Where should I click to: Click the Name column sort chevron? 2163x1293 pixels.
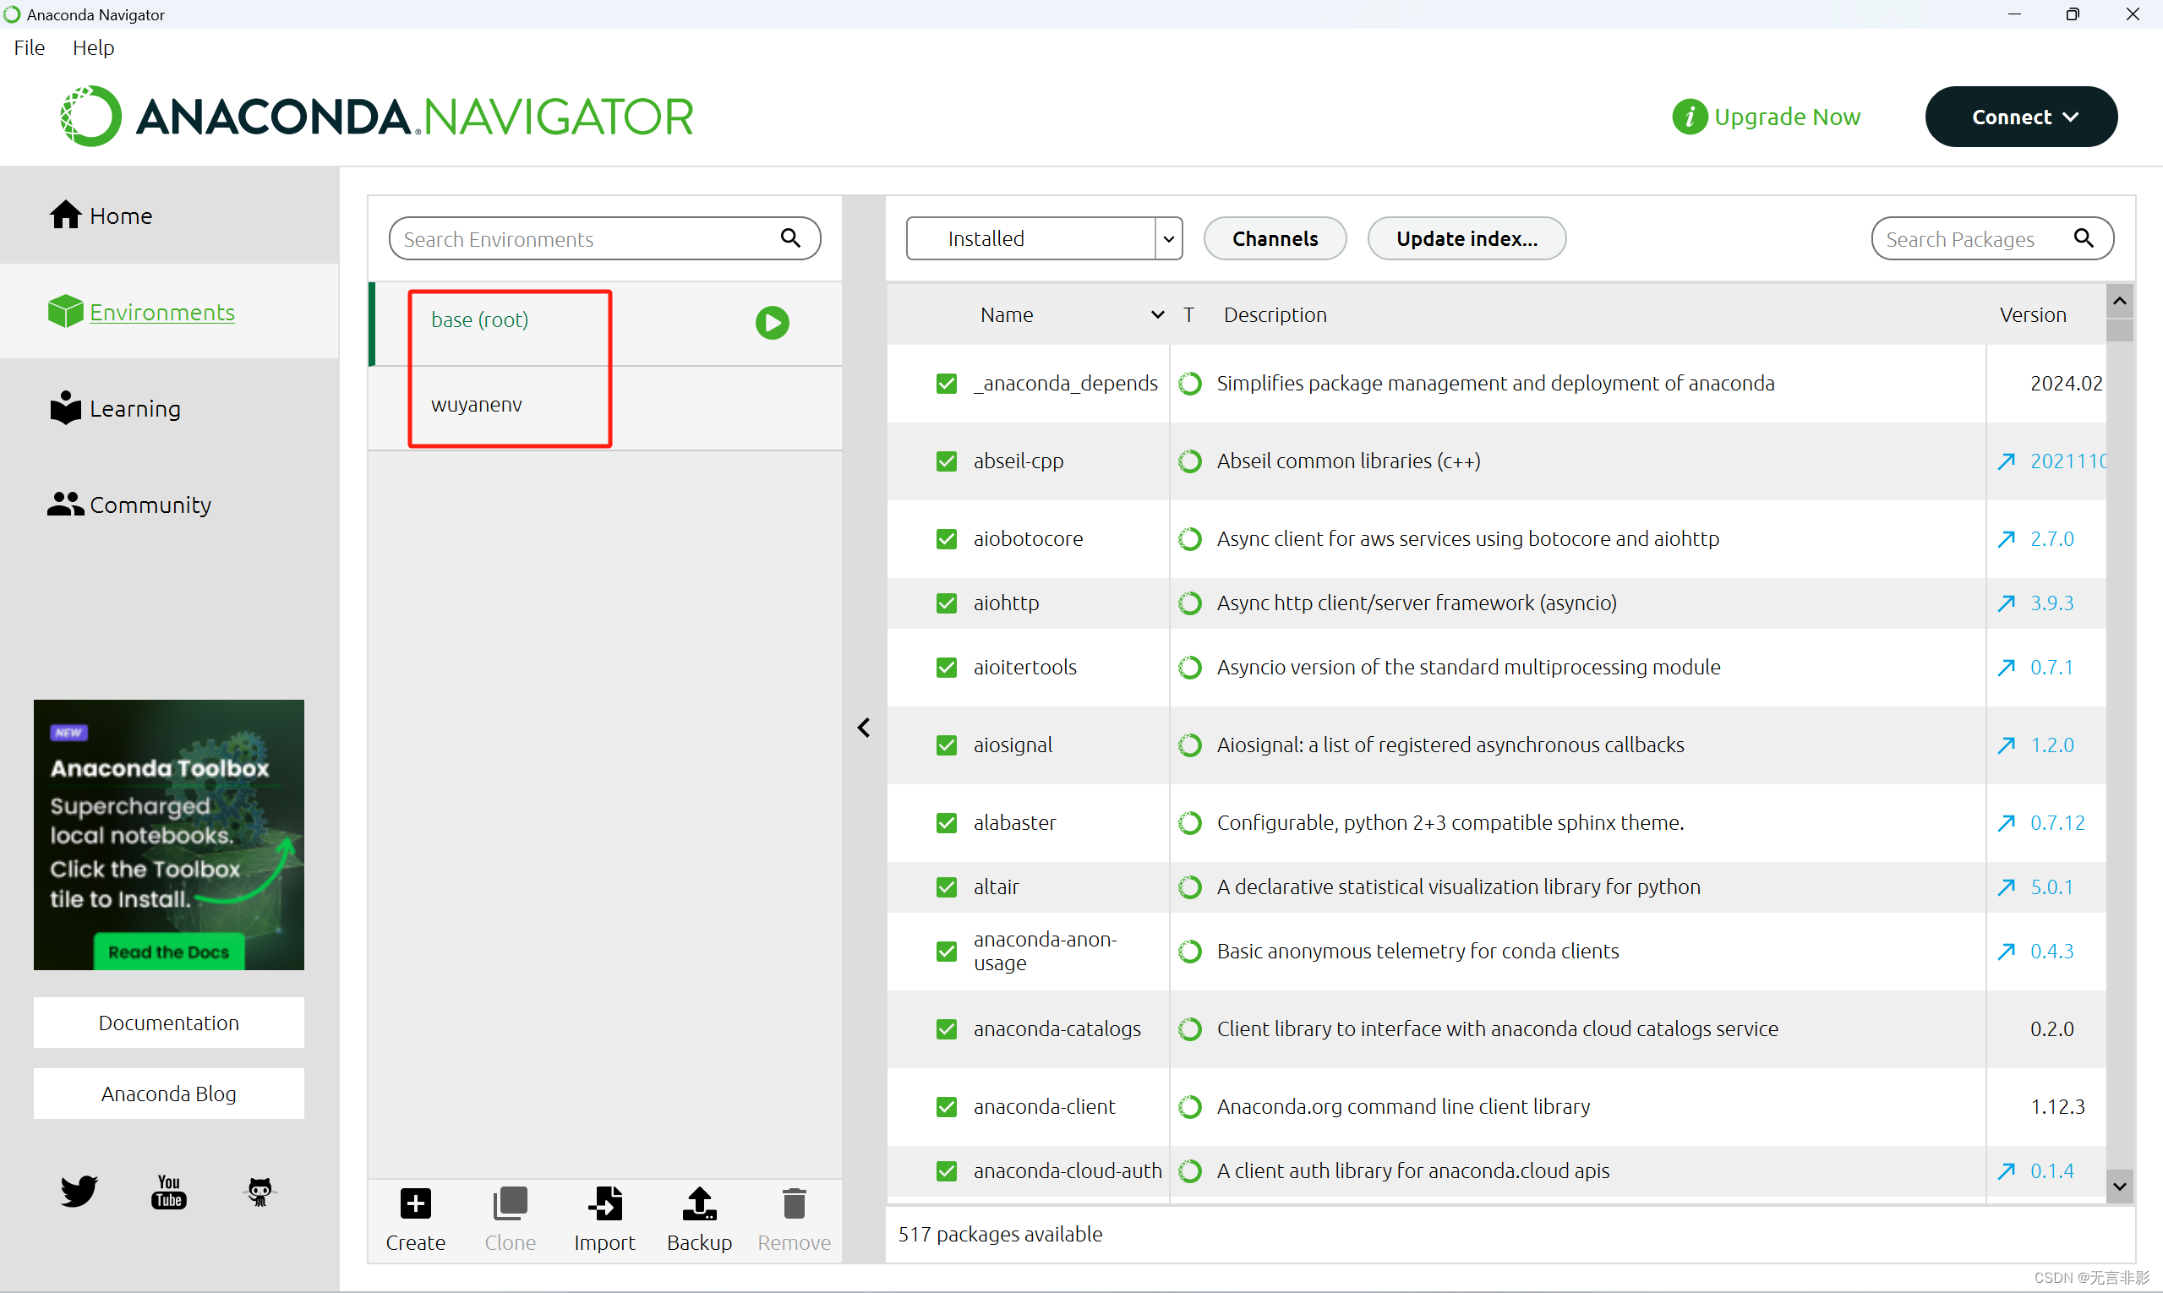(x=1157, y=314)
